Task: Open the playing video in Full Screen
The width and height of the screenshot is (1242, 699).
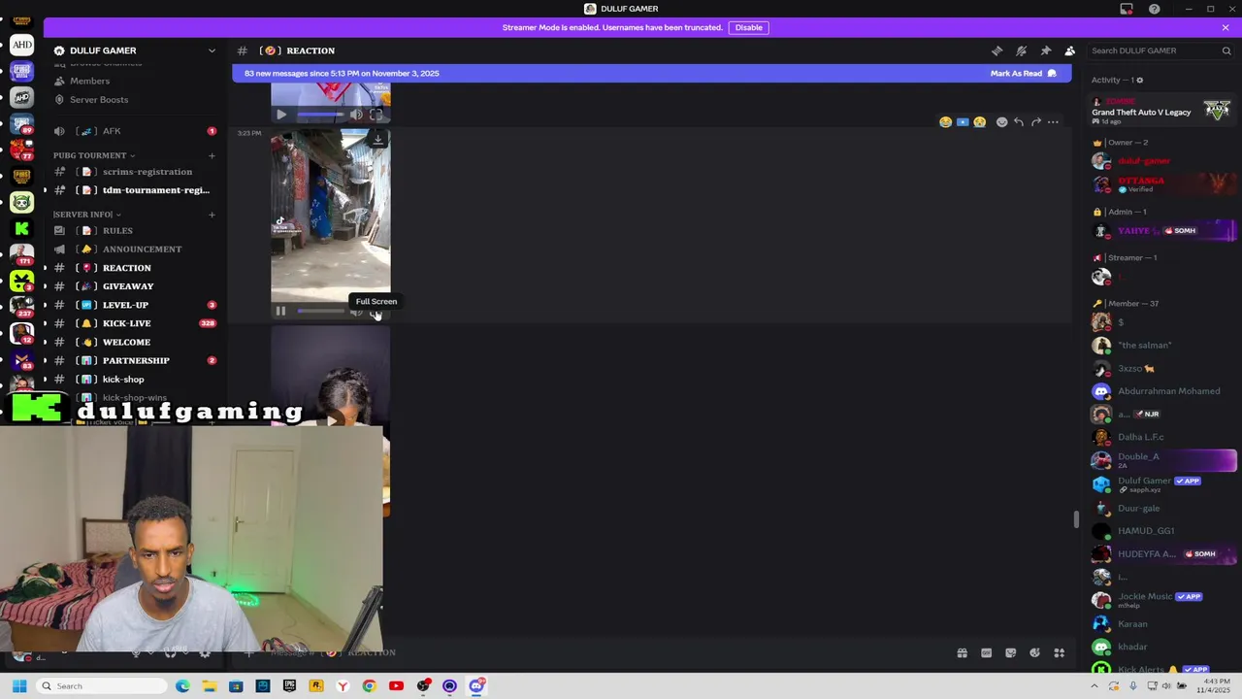Action: pos(376,312)
